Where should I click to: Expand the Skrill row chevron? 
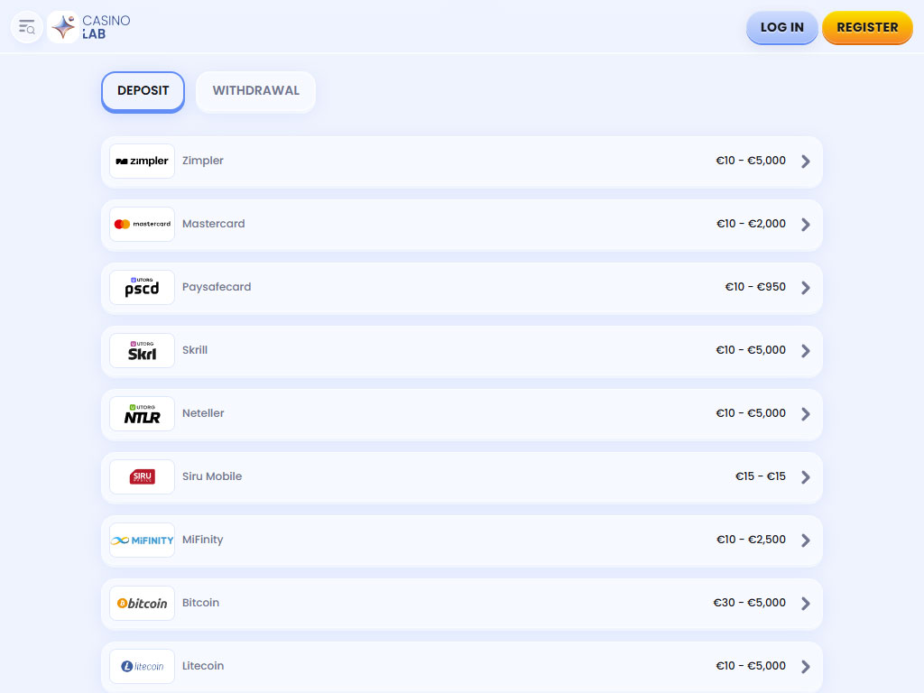[x=806, y=351]
